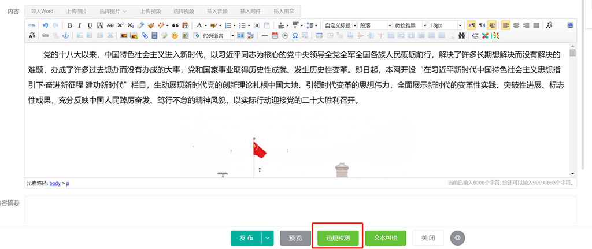Expand the 发布 button's dropdown arrow
The image size is (592, 249).
tap(267, 237)
